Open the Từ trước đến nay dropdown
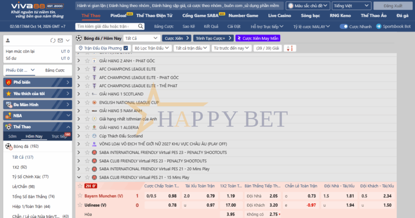The image size is (415, 218). 231,48
